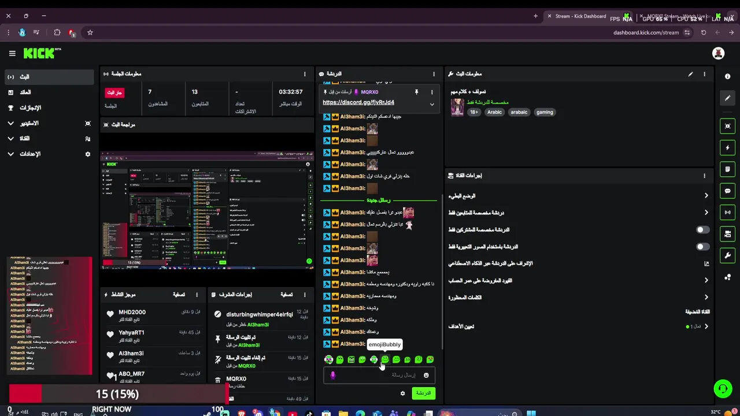The height and width of the screenshot is (416, 740).
Task: Toggle subscribers-only chat switch
Action: (x=702, y=230)
